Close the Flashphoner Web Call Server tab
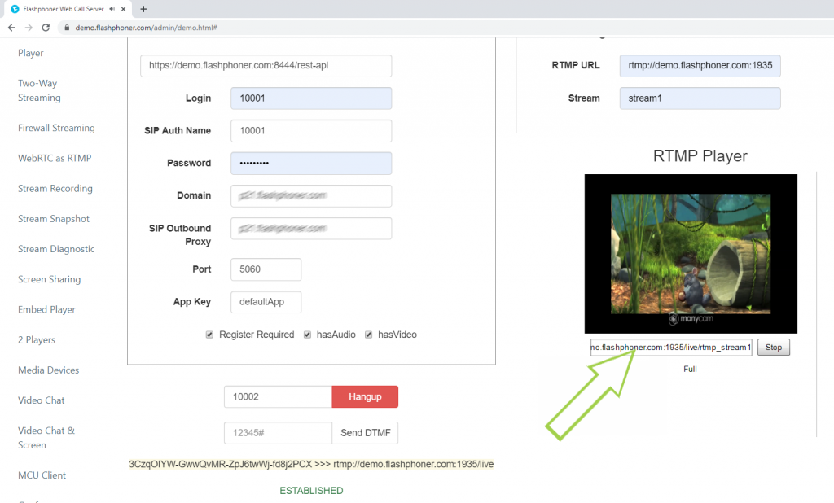834x503 pixels. pyautogui.click(x=124, y=9)
